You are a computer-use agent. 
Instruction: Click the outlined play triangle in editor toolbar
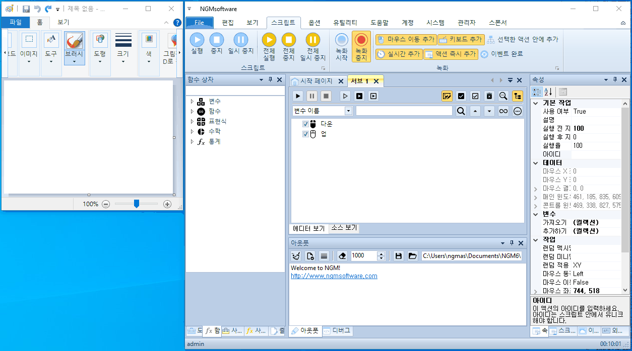click(345, 96)
